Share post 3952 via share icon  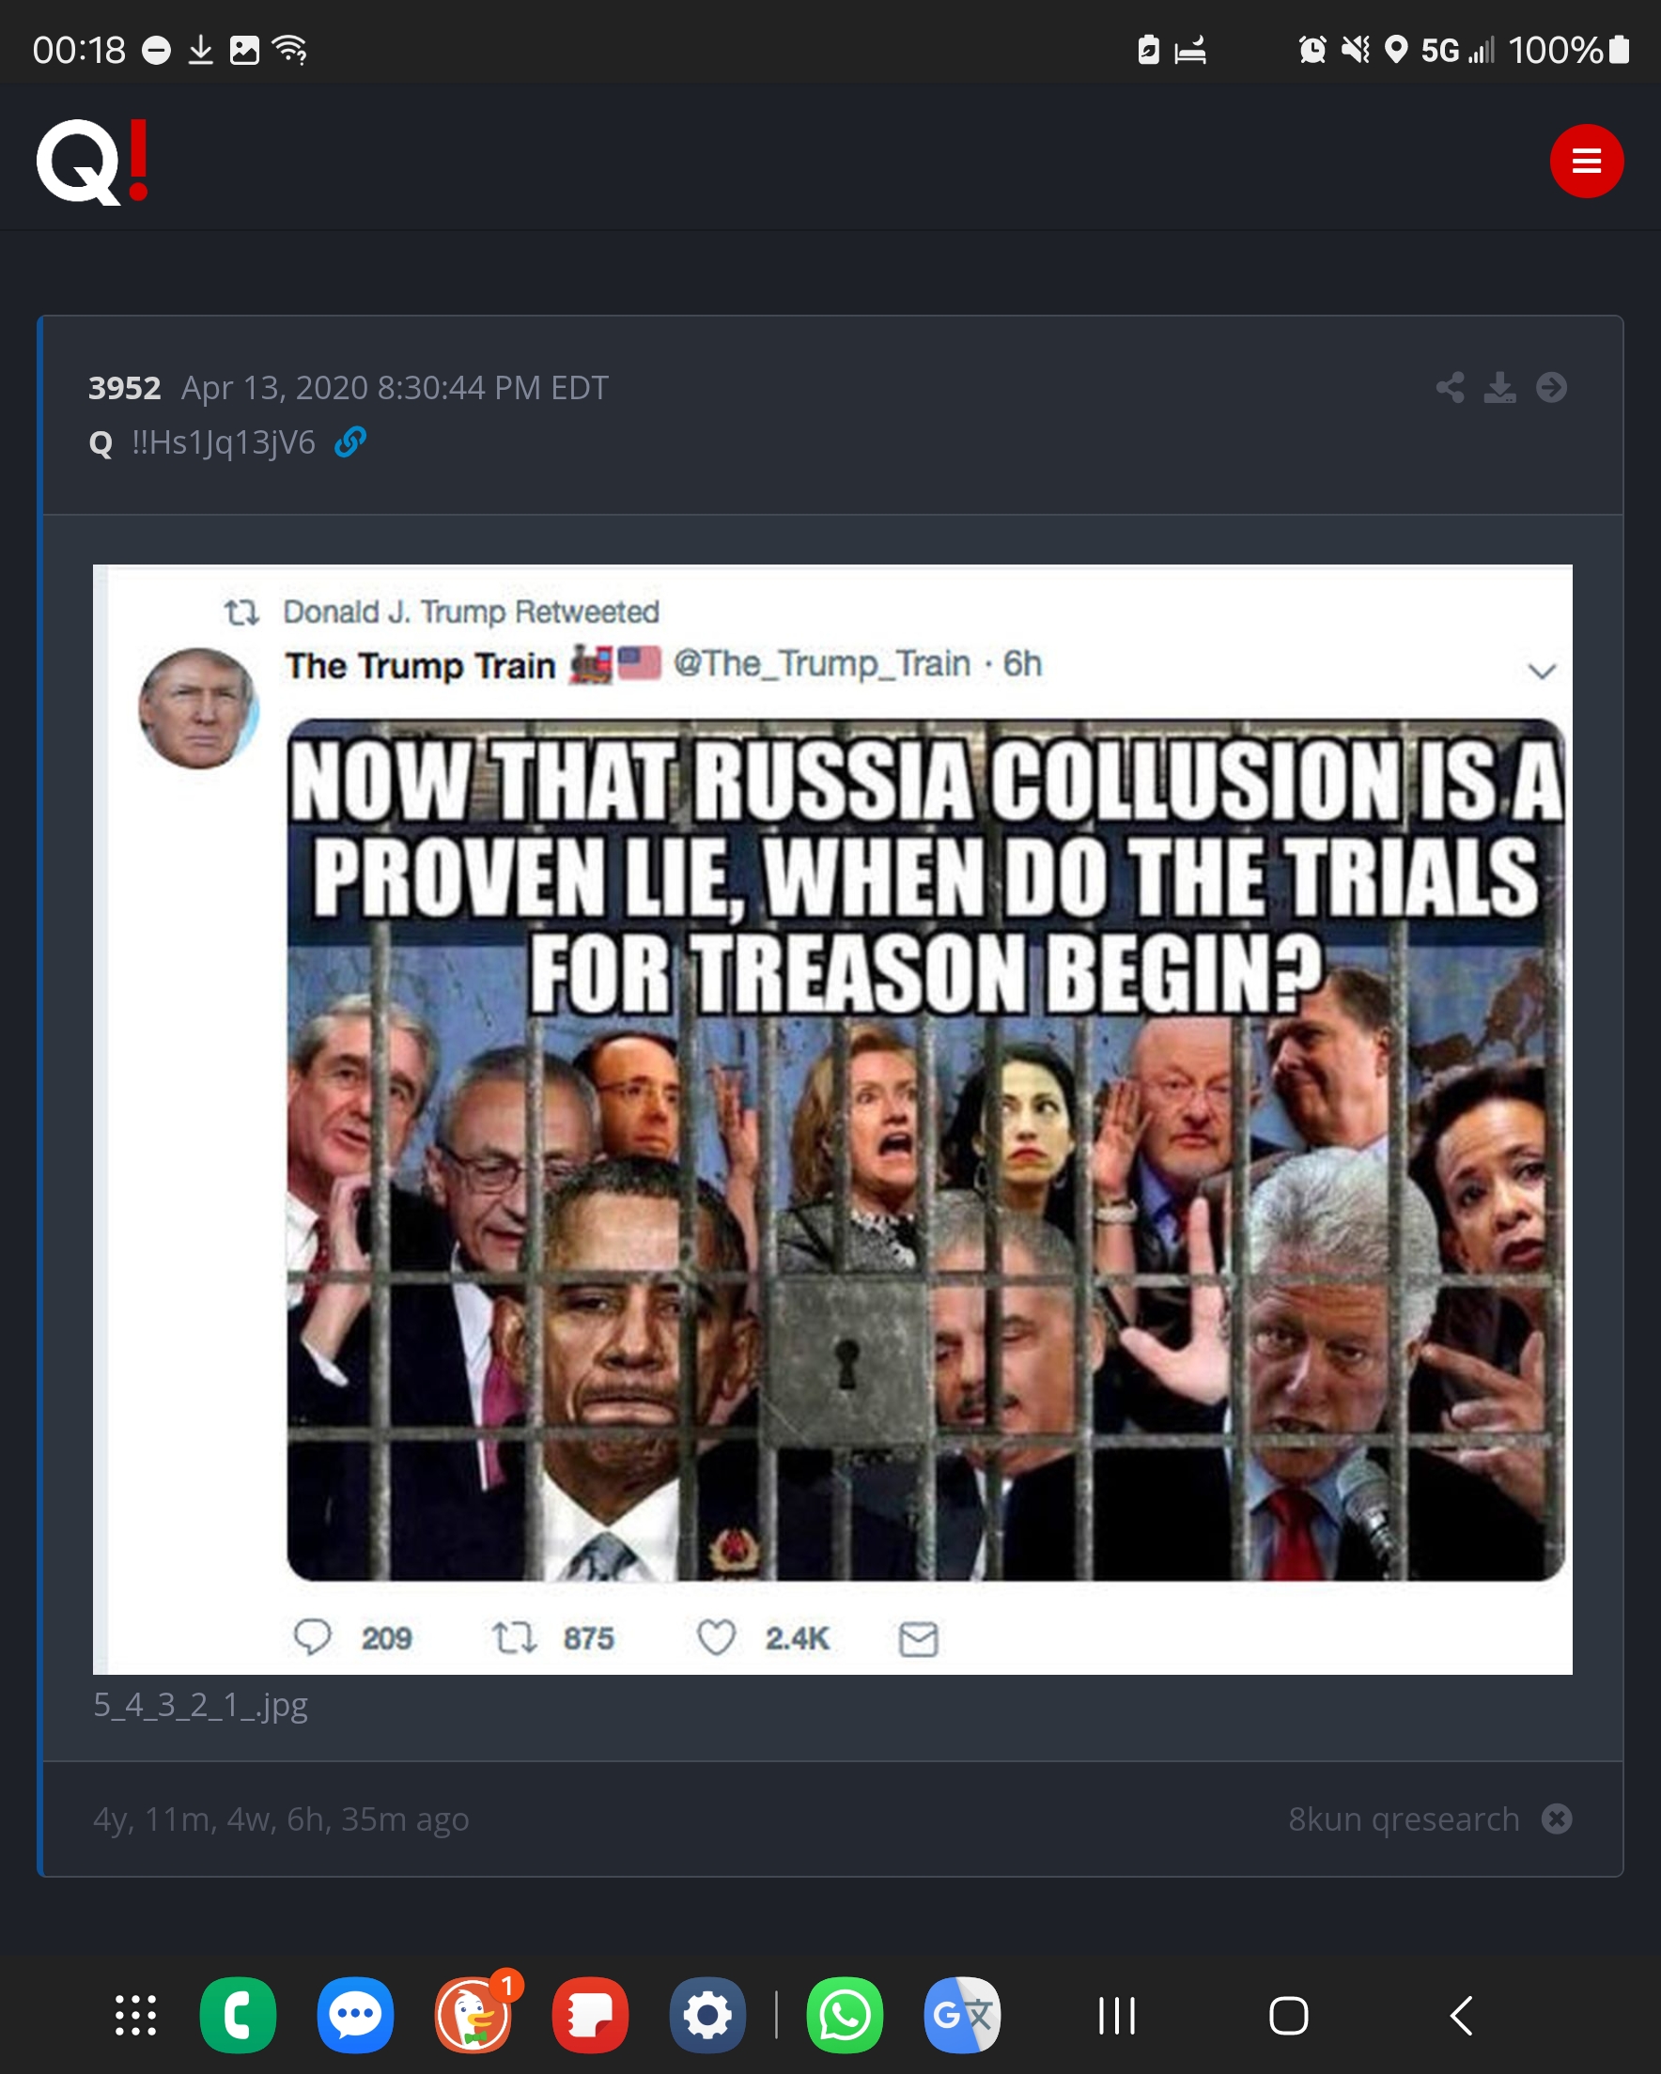coord(1451,388)
